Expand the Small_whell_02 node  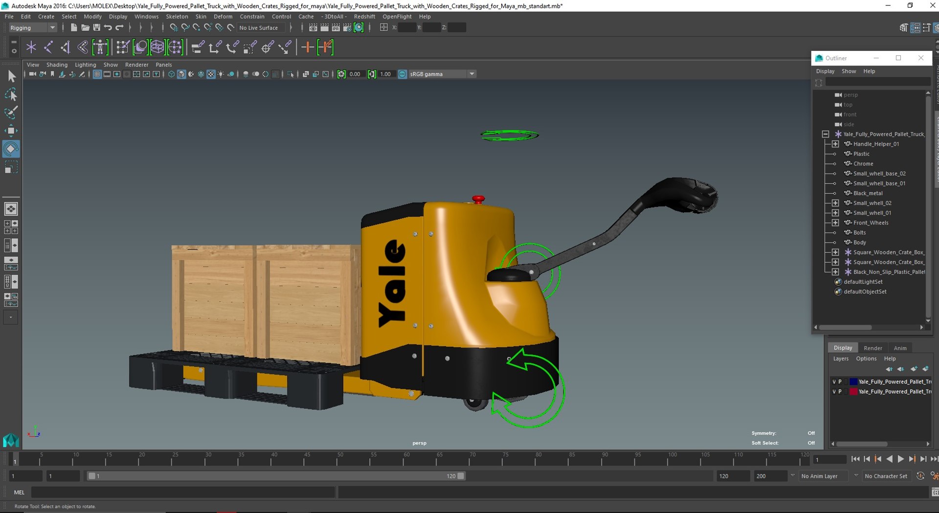click(835, 203)
